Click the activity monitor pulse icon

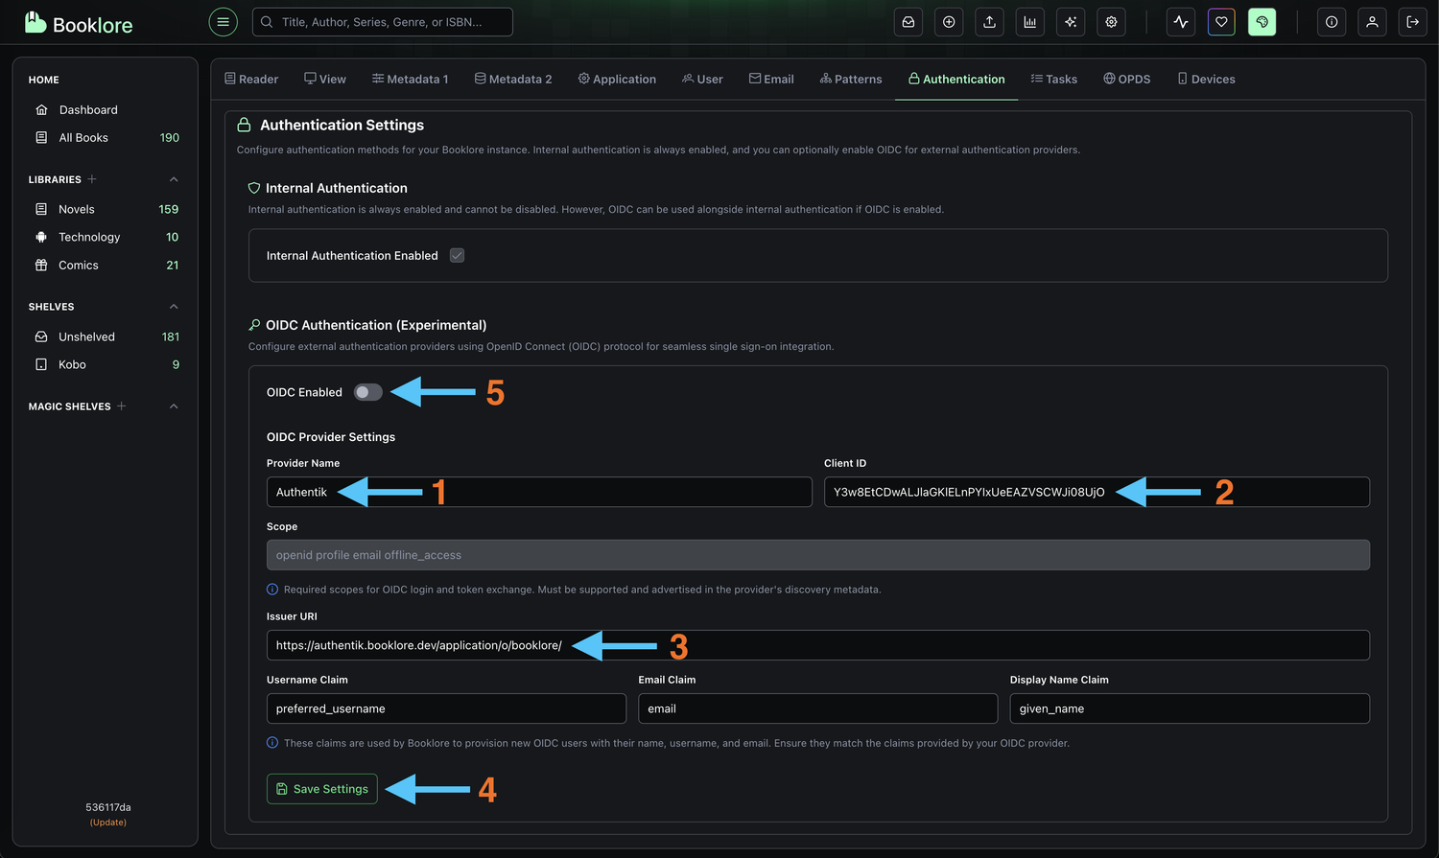coord(1180,21)
